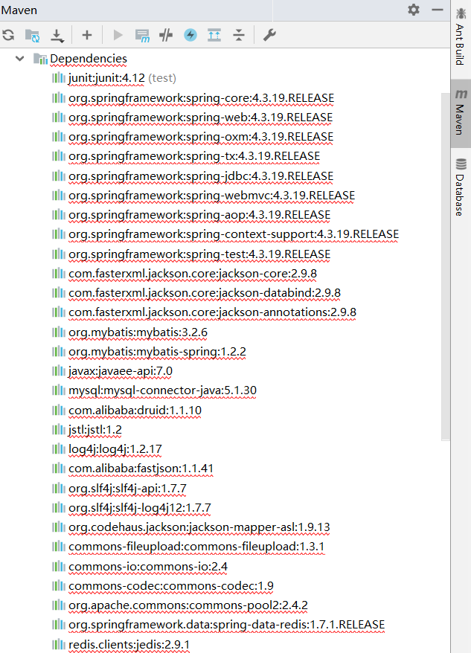Select junit:junit:4.12 dependency

coord(114,78)
